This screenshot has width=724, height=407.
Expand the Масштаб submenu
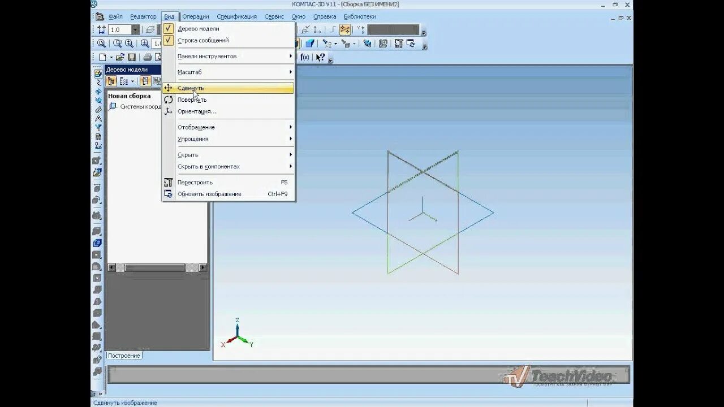(236, 72)
